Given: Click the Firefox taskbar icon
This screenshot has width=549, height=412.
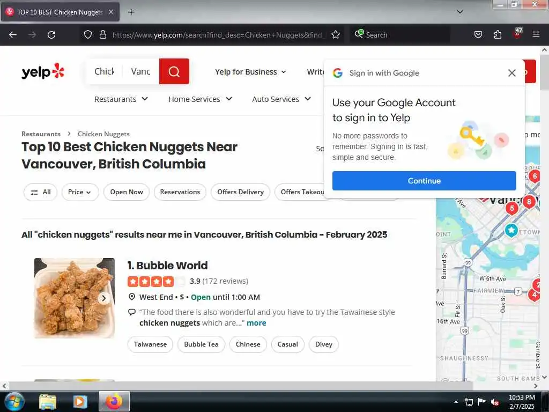Looking at the screenshot, I should coord(114,401).
